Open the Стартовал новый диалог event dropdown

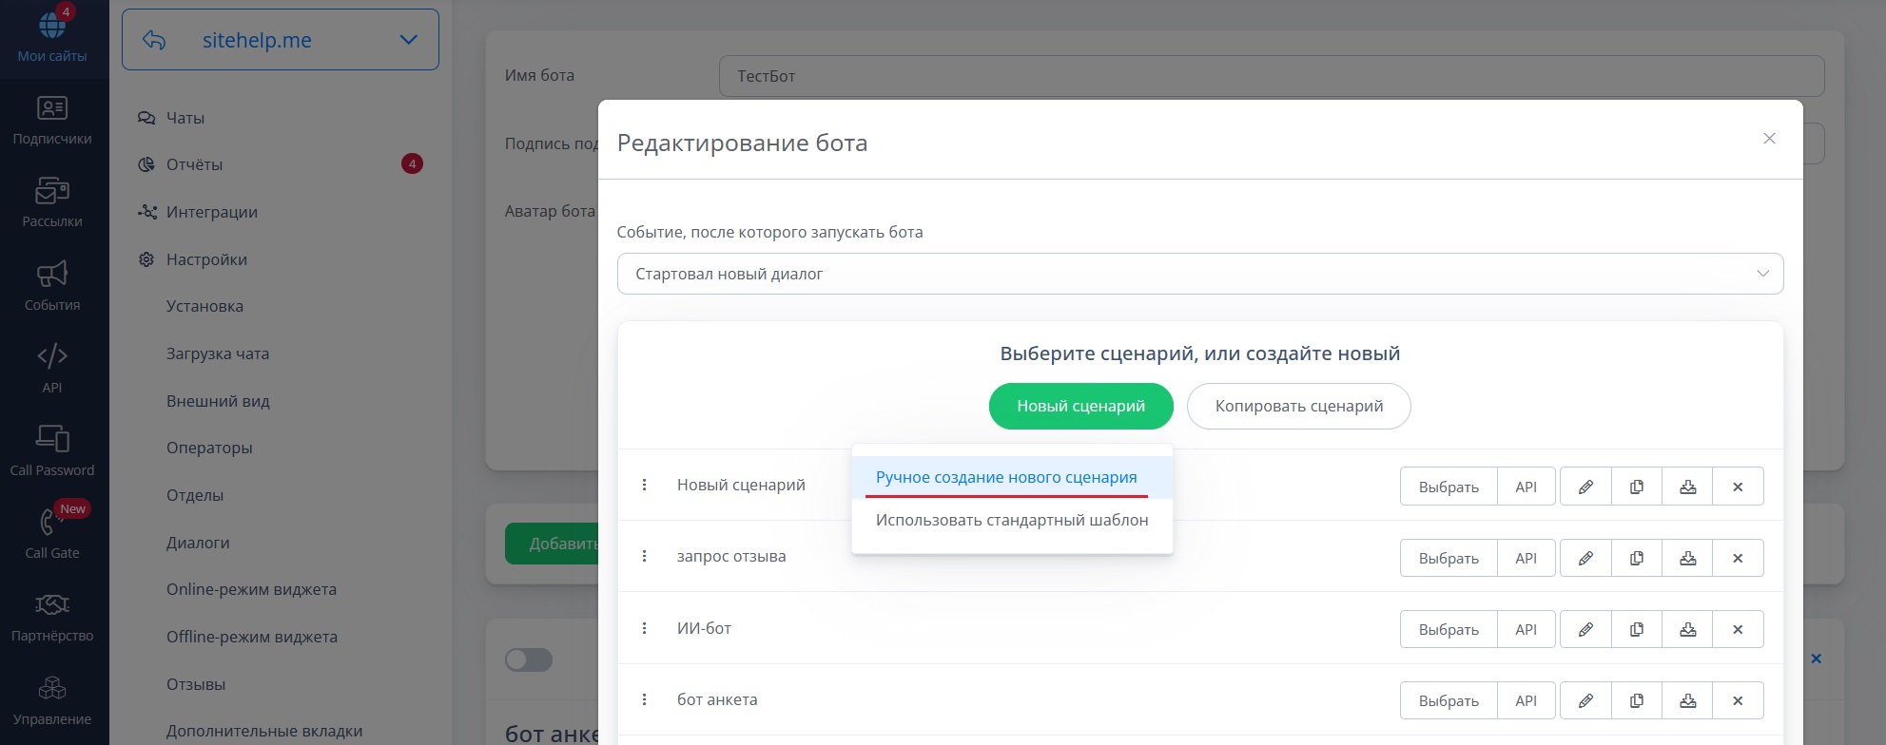(x=1200, y=274)
